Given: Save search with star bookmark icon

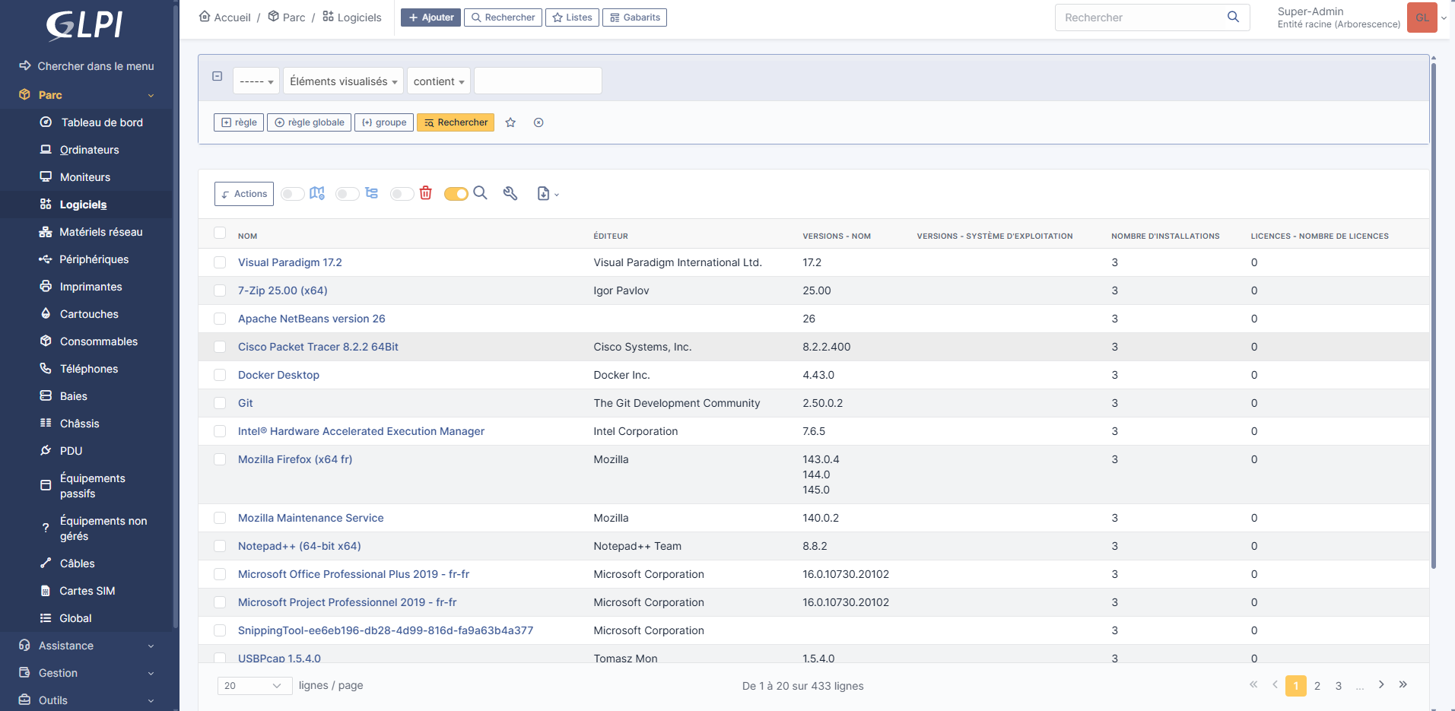Looking at the screenshot, I should tap(510, 122).
